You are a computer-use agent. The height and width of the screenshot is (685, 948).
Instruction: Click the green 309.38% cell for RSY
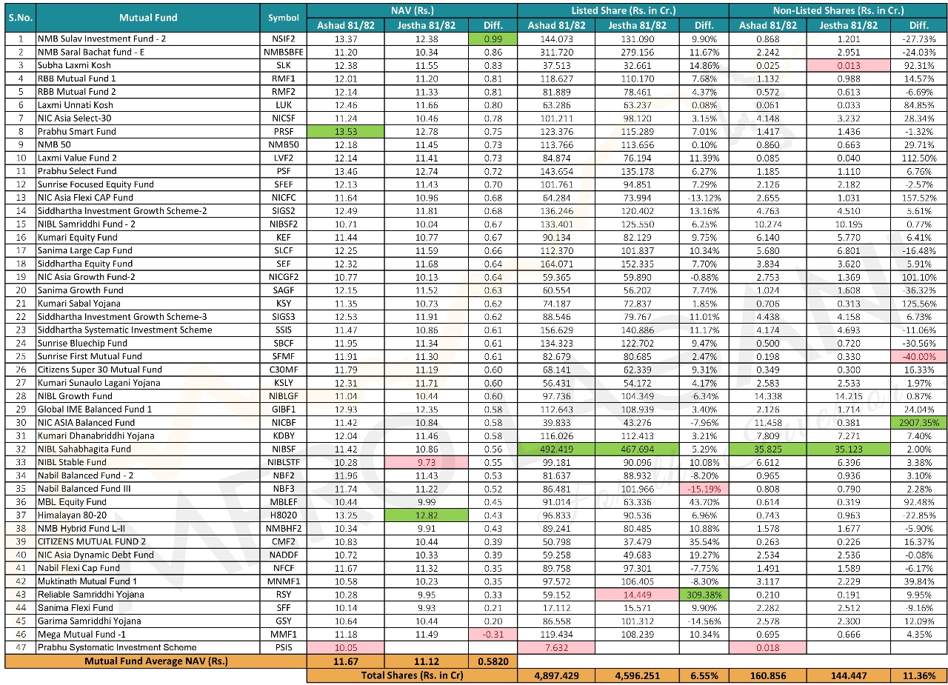click(x=704, y=595)
